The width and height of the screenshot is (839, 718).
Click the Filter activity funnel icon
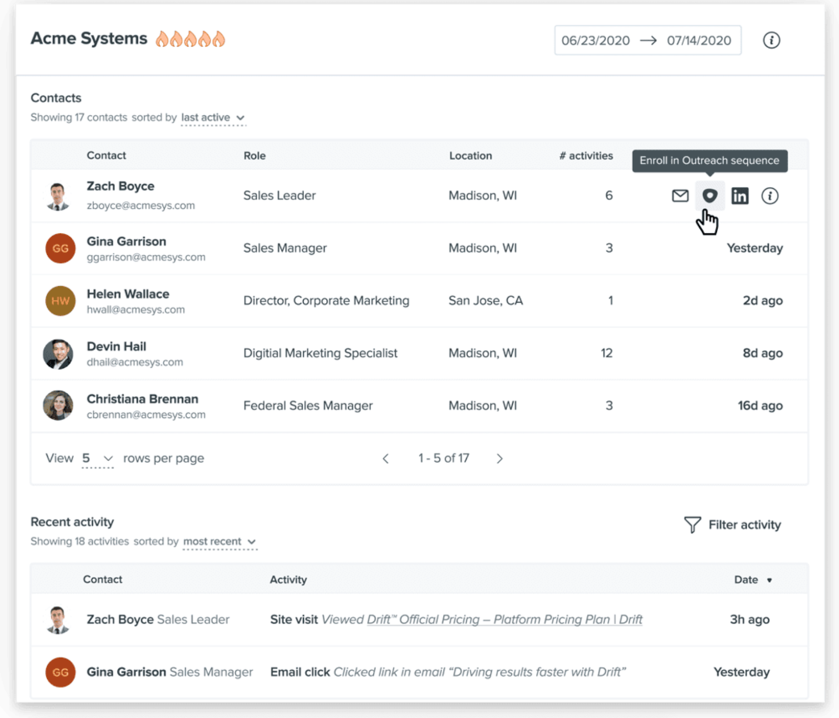coord(692,524)
